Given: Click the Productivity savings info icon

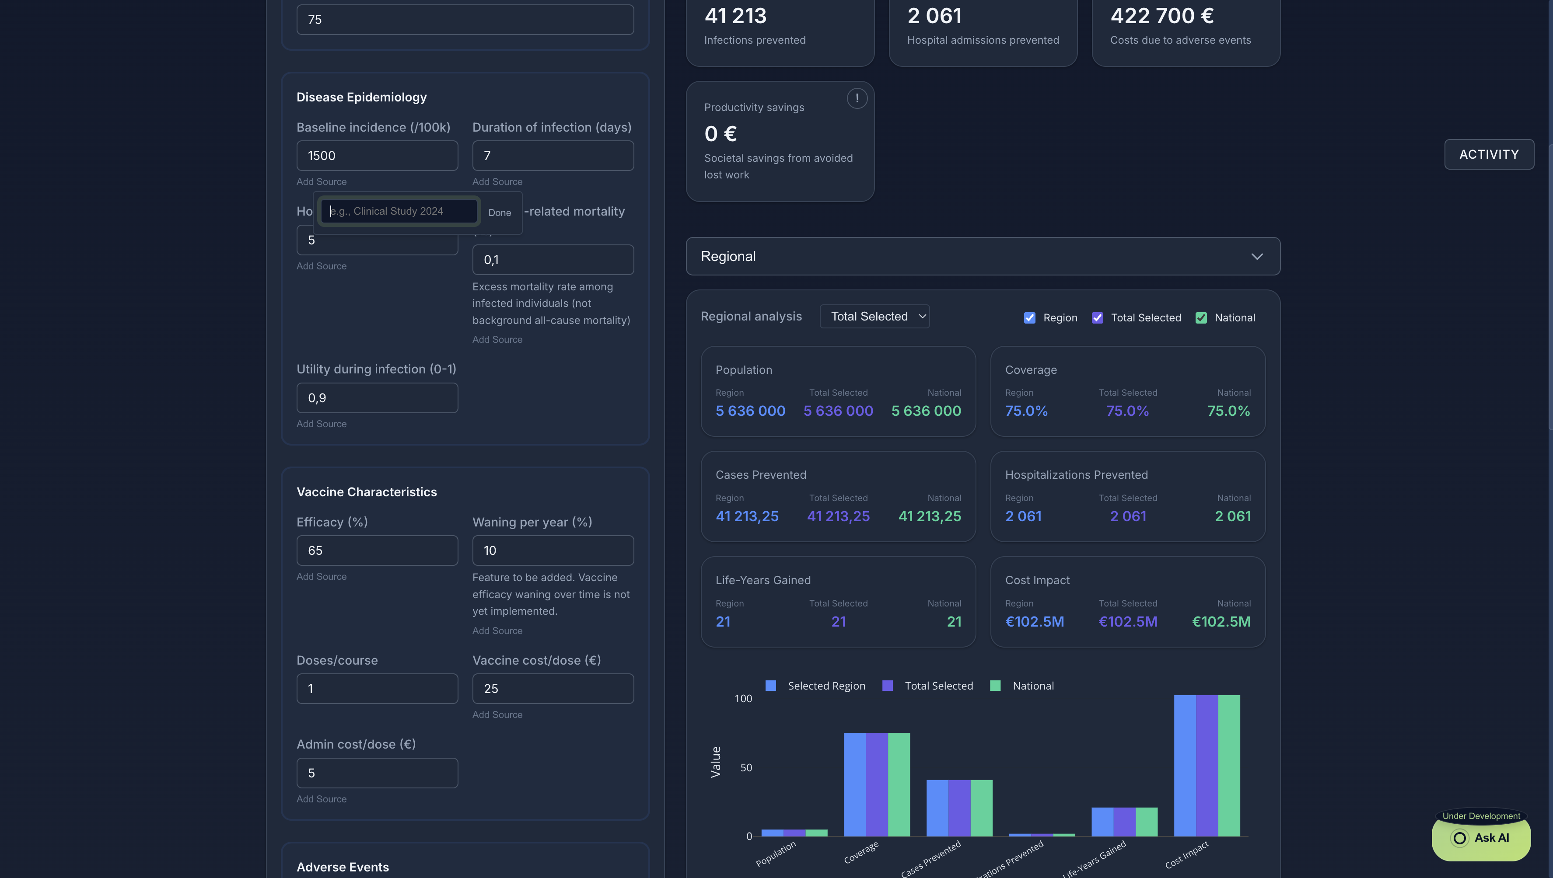Looking at the screenshot, I should 857,98.
